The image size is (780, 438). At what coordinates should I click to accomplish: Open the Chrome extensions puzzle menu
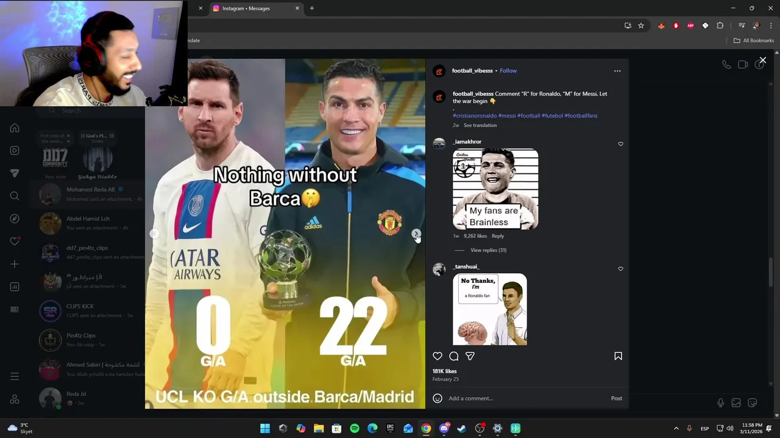[720, 26]
